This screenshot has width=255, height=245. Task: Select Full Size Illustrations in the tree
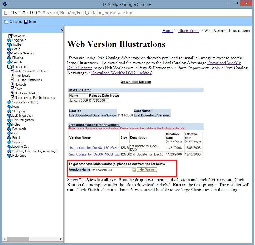(x=28, y=80)
